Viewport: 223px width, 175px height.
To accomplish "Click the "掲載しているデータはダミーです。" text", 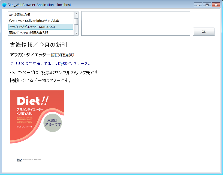I will 40,81.
